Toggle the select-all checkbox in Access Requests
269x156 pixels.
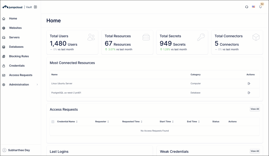tap(53, 122)
